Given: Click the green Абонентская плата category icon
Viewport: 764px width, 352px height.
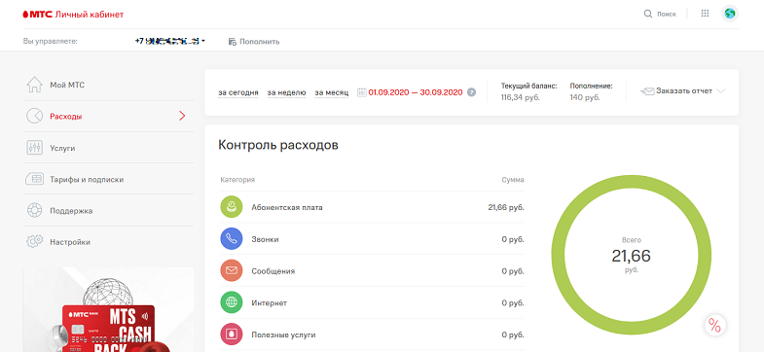Looking at the screenshot, I should point(232,207).
